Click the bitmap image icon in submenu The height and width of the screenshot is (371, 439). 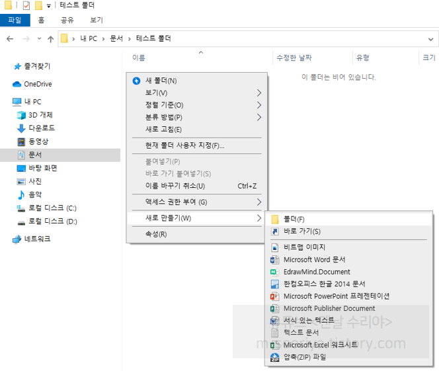(275, 247)
